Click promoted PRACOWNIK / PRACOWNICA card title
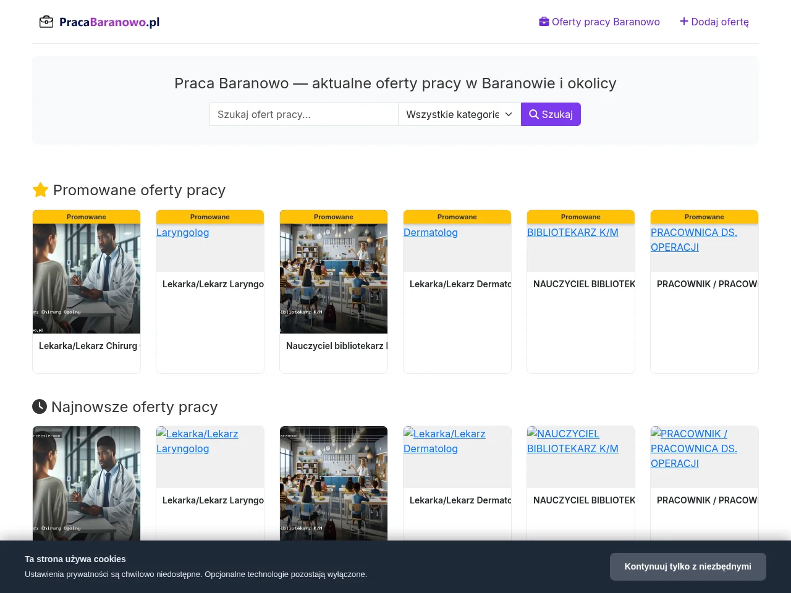The height and width of the screenshot is (593, 791). coord(708,284)
